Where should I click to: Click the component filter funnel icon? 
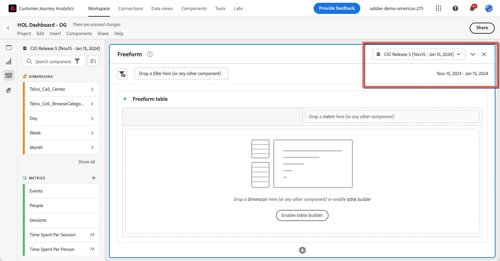coord(77,61)
